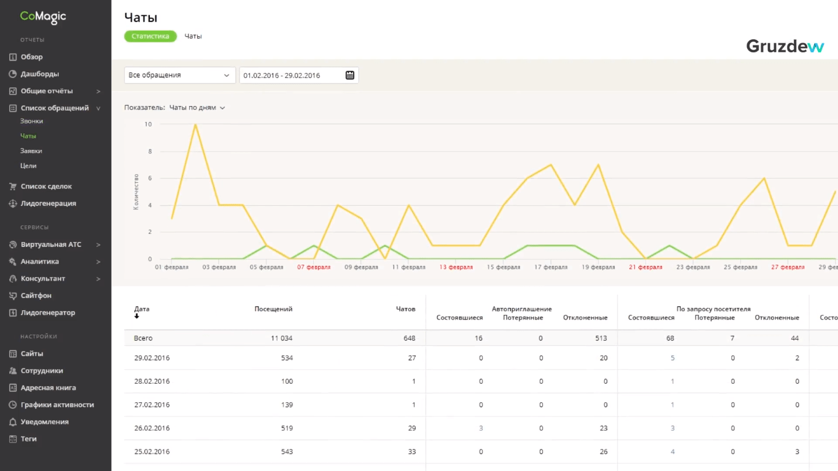Open the Уведомления bell icon
Screen dimensions: 838x471
(x=13, y=422)
